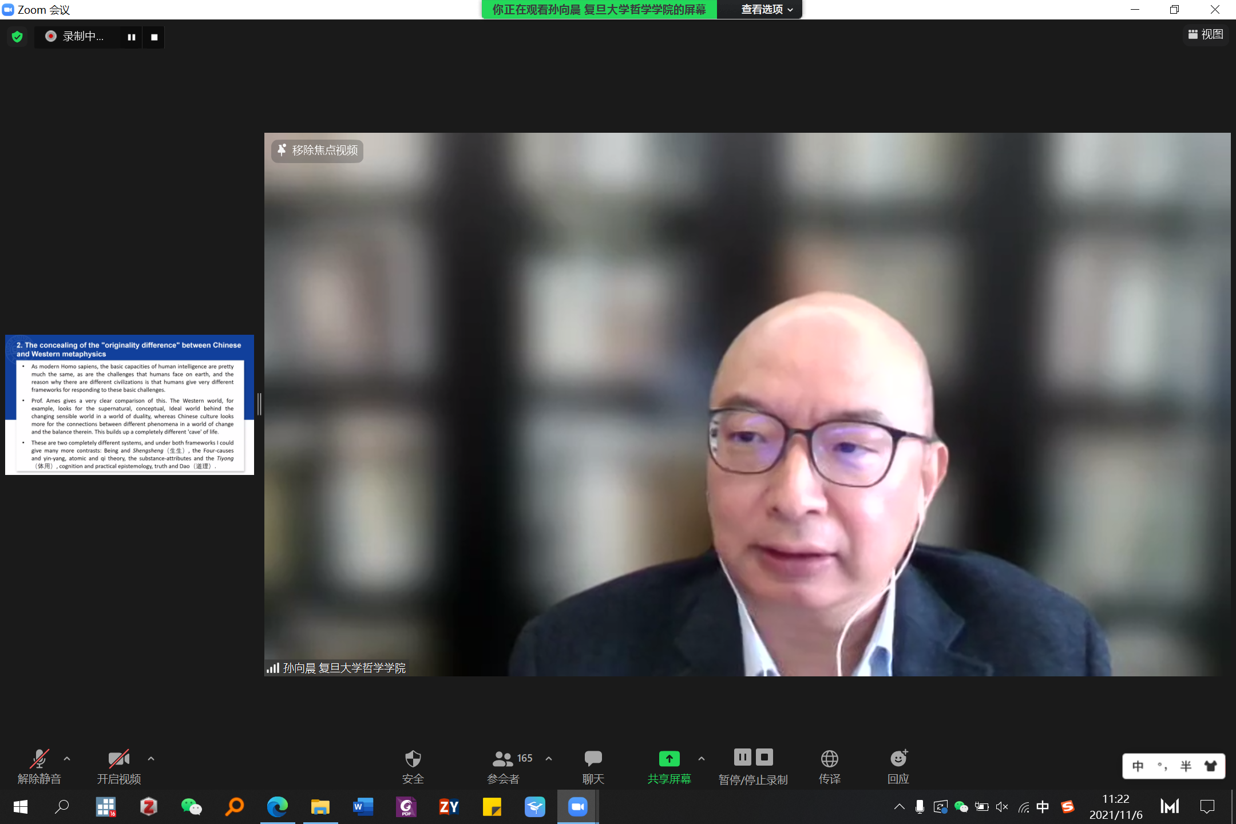Click 移除焦点视频 remove spotlight button
Screen dimensions: 1236x824
pyautogui.click(x=318, y=150)
